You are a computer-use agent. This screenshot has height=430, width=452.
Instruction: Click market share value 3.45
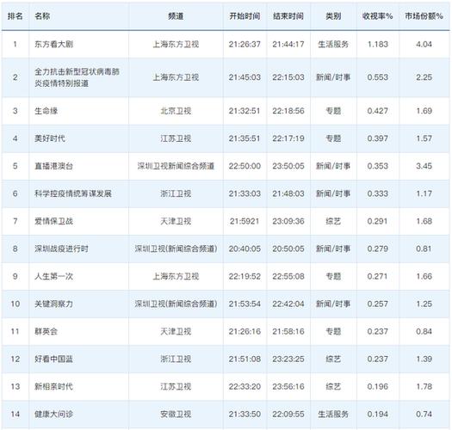click(x=424, y=166)
